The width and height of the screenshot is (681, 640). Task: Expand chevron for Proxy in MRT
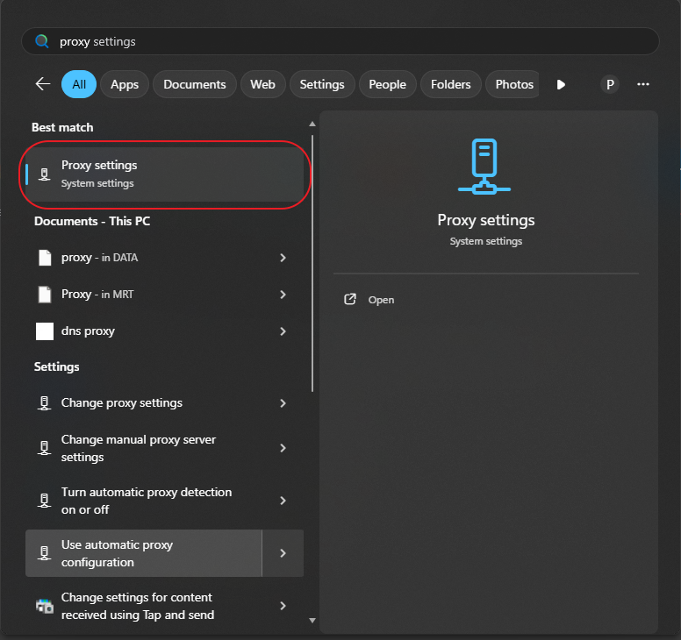pyautogui.click(x=283, y=295)
